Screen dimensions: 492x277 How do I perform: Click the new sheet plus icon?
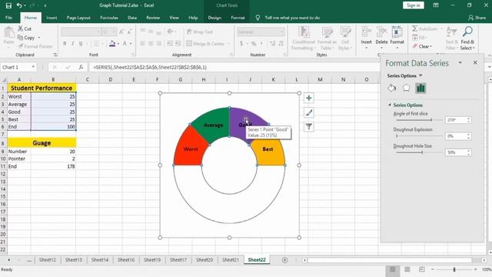(x=284, y=260)
